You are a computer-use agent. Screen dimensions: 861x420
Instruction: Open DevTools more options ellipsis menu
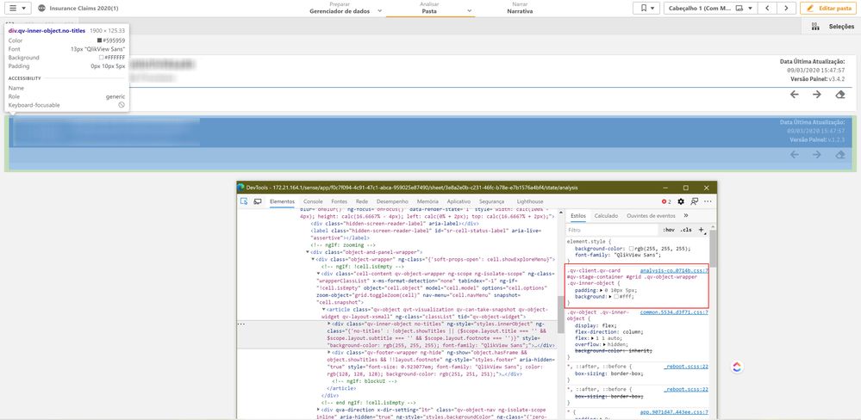(x=708, y=201)
